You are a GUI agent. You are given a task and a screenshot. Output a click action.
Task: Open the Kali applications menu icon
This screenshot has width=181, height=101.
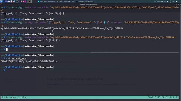(1, 1)
